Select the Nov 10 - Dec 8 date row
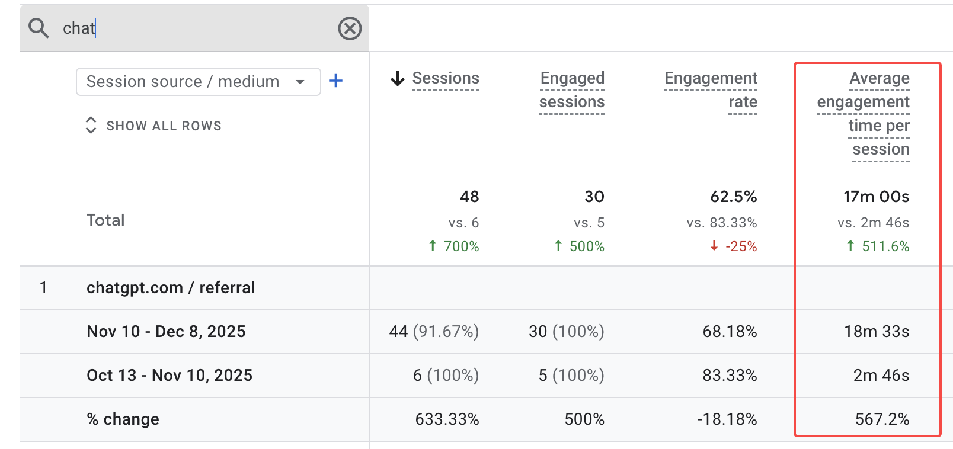Image resolution: width=953 pixels, height=449 pixels. point(167,332)
